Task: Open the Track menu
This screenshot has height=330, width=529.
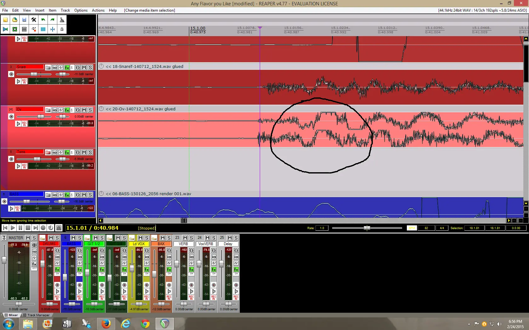Action: tap(65, 10)
